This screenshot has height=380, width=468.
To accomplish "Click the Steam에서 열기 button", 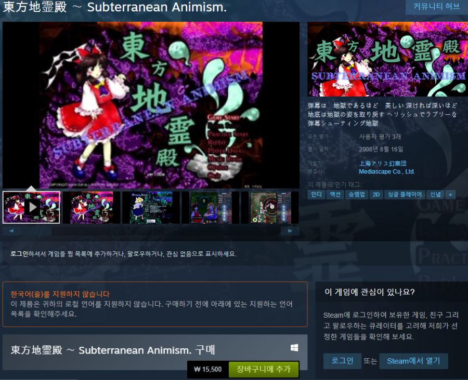I will coord(413,361).
